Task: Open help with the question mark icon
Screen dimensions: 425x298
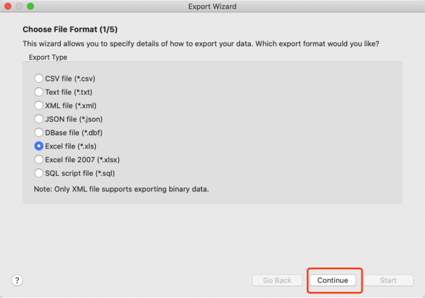Action: 17,280
